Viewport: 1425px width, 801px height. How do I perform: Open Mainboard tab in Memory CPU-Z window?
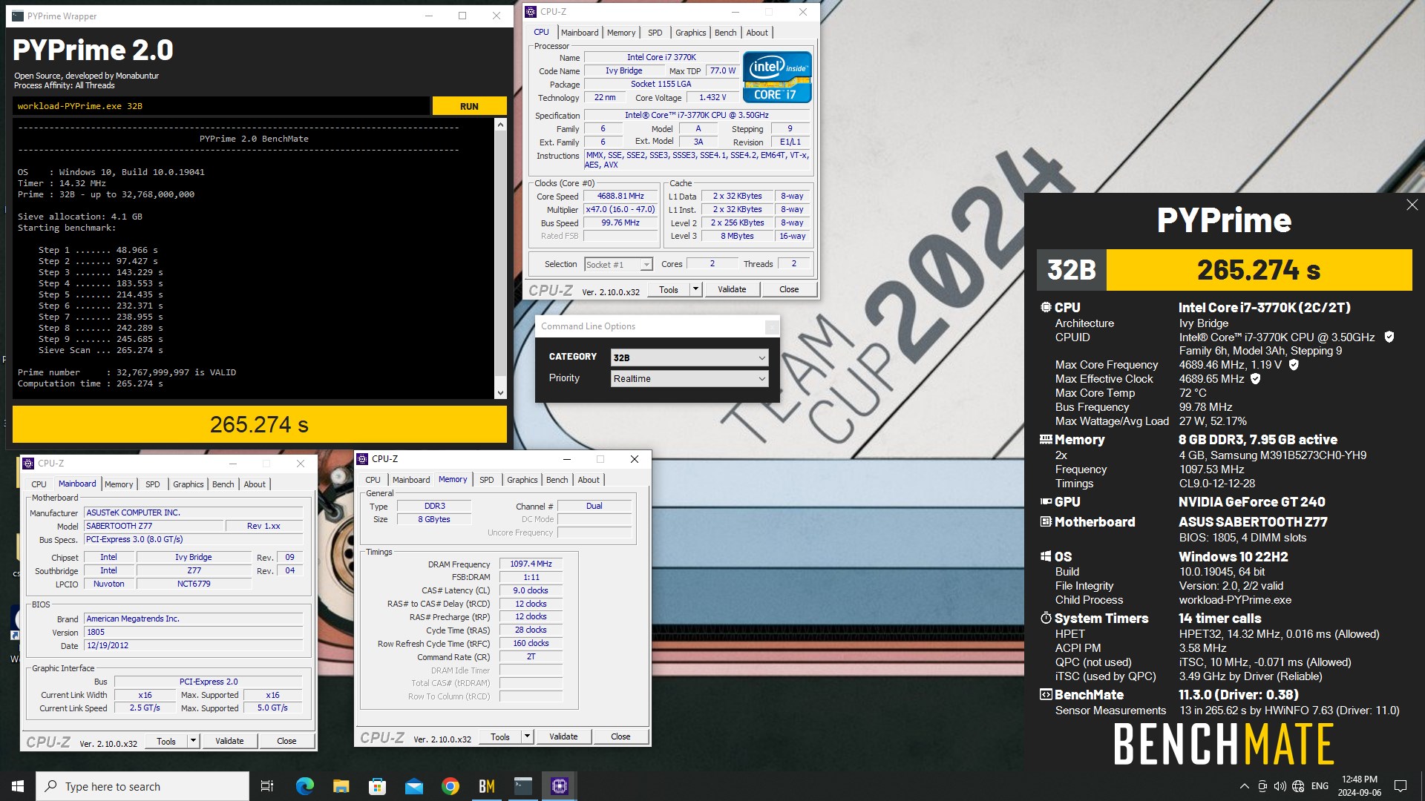point(410,480)
